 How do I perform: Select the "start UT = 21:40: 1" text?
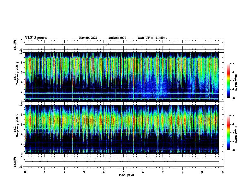pyautogui.click(x=152, y=38)
